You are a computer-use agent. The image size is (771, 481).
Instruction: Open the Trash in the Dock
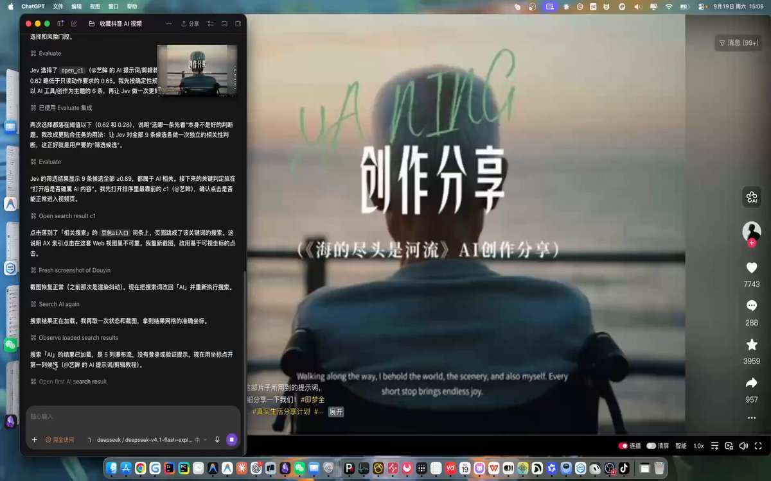[659, 468]
